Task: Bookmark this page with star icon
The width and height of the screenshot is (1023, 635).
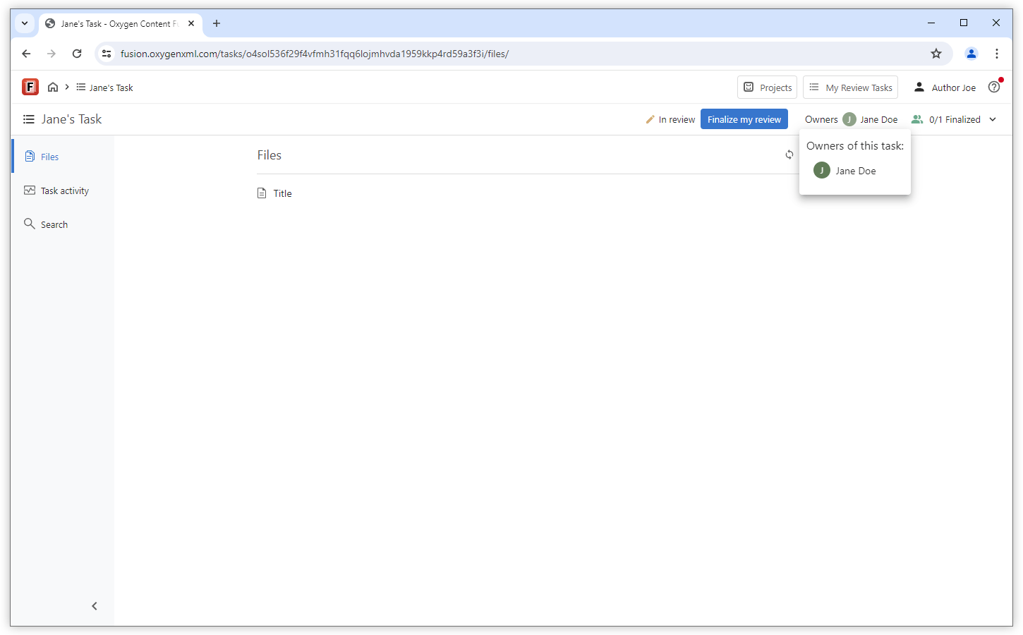Action: [x=936, y=54]
